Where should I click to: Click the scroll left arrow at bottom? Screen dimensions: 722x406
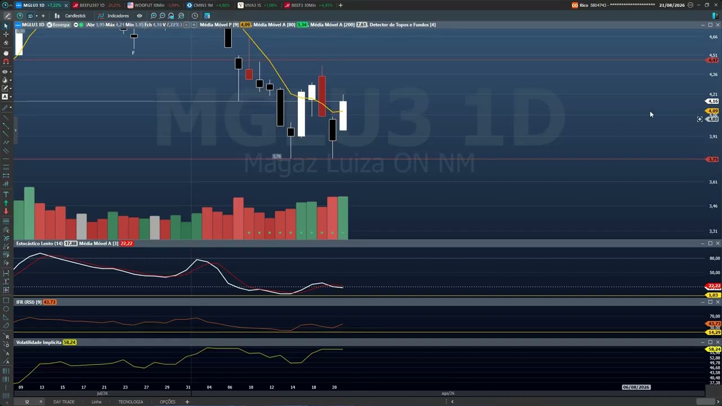click(x=452, y=401)
